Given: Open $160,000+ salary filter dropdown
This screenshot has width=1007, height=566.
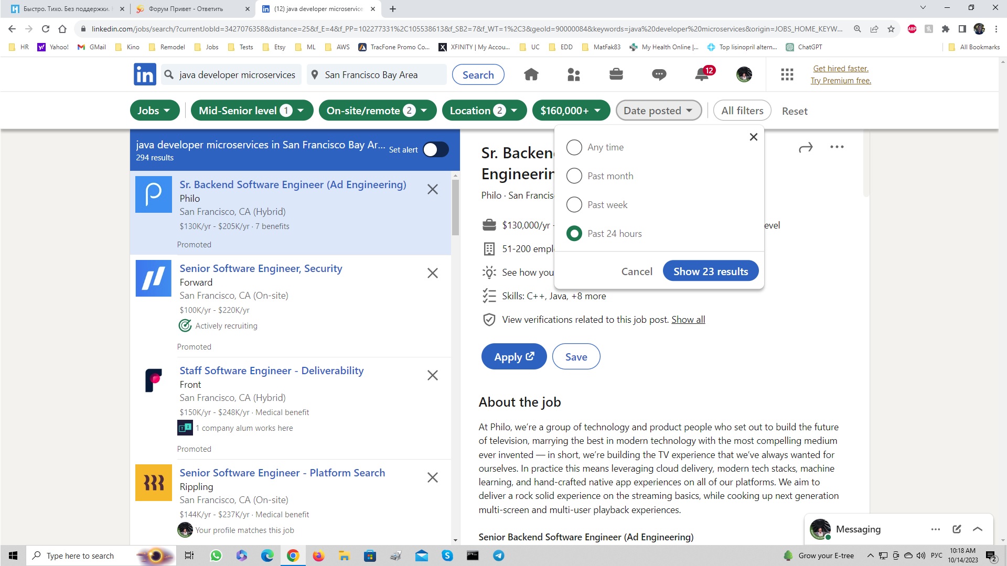Looking at the screenshot, I should click(x=571, y=111).
